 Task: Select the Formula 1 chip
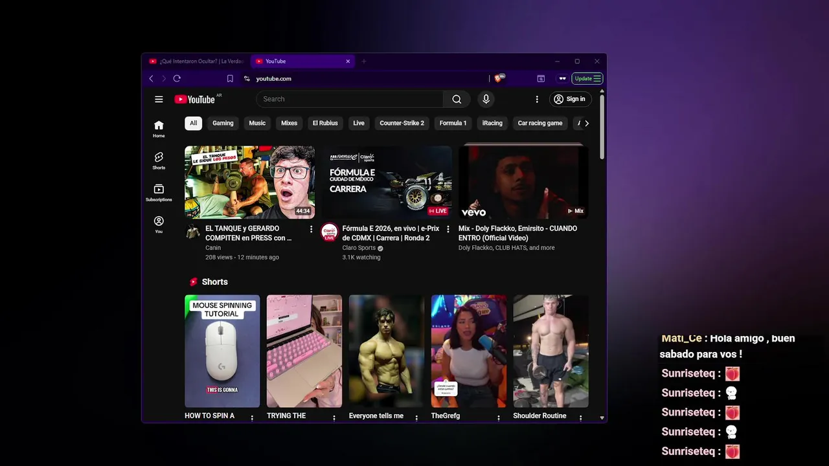pyautogui.click(x=453, y=123)
